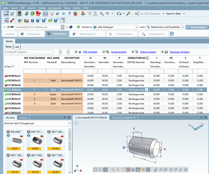Viewport: 209px width, 174px height.
Task: Open the 'Ähnliche Teile (10 Ergebnisse)' dropdown
Action: [x=70, y=123]
